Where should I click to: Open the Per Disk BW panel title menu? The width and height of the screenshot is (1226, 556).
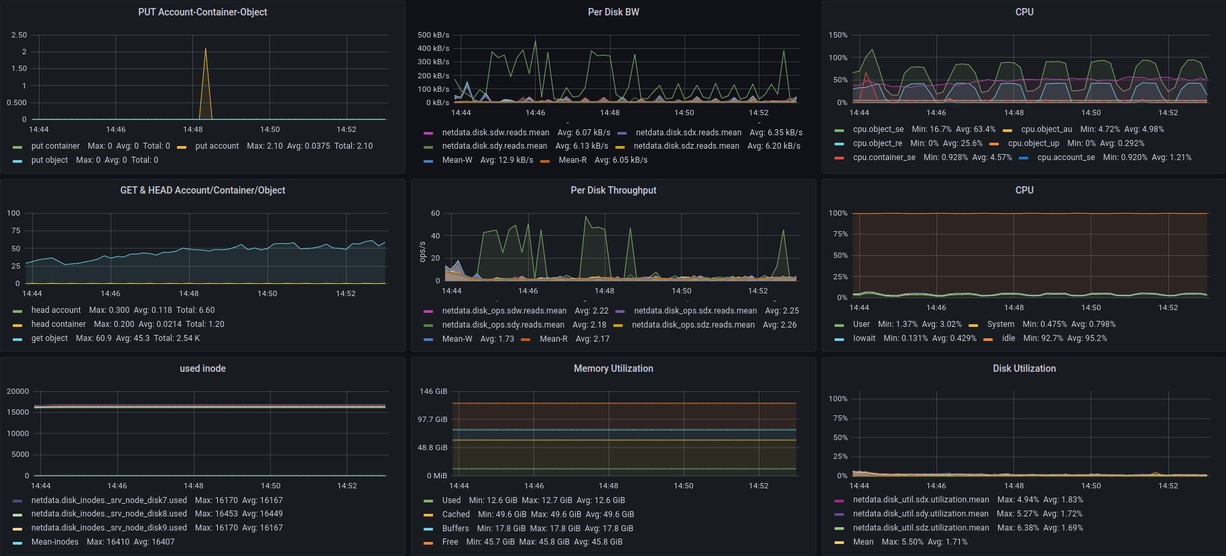point(613,12)
